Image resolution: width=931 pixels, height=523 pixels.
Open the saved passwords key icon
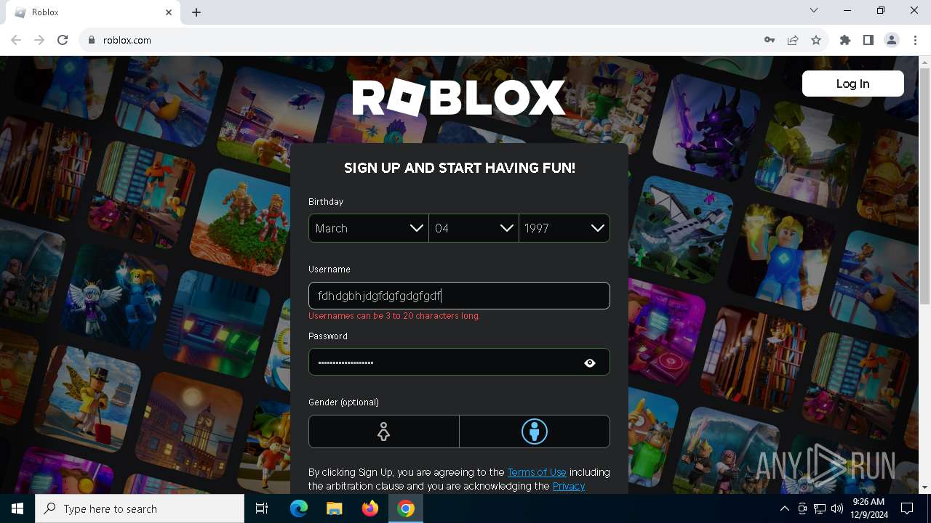(x=770, y=40)
